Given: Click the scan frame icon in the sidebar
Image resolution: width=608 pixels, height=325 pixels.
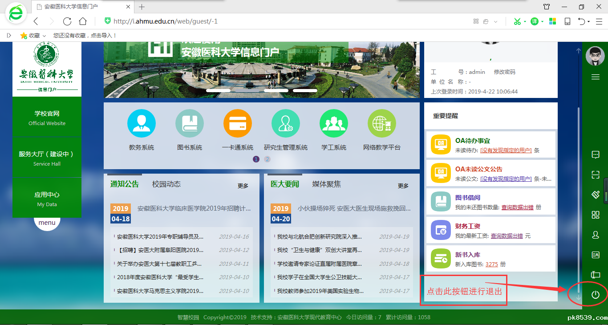Looking at the screenshot, I should pos(596,175).
